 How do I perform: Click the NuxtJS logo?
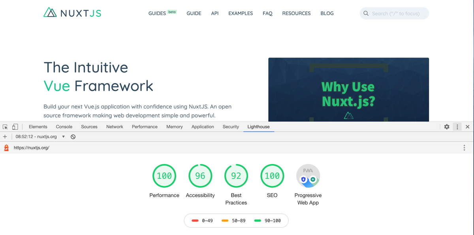(72, 13)
